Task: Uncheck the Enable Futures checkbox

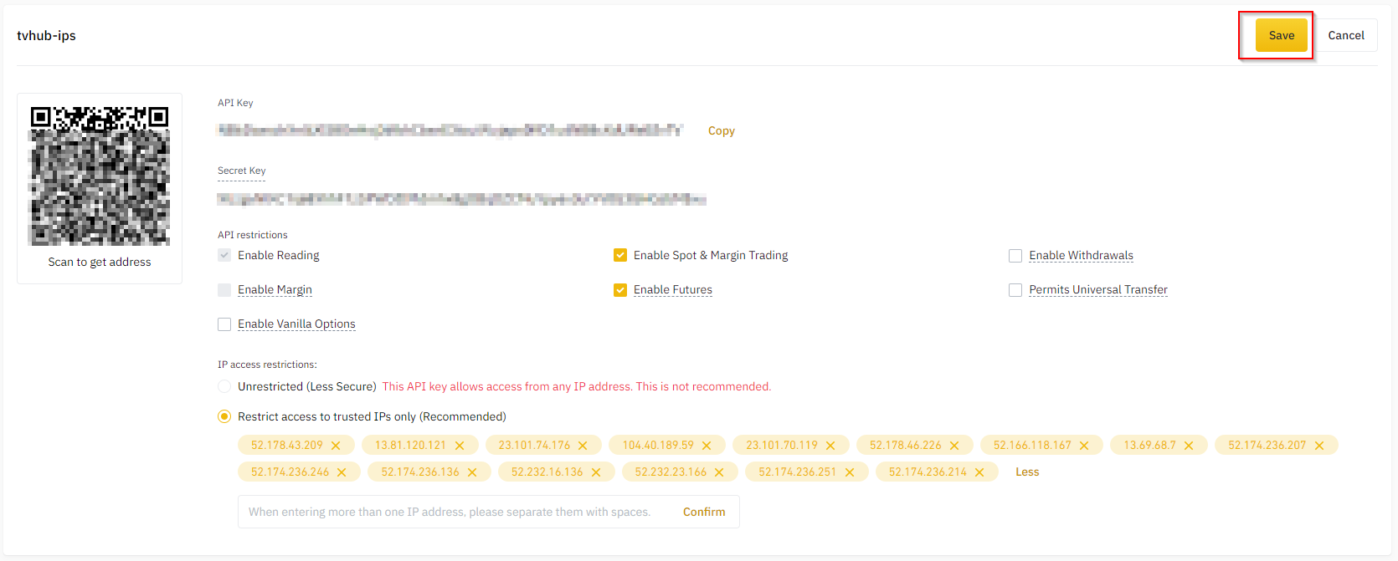Action: tap(620, 290)
